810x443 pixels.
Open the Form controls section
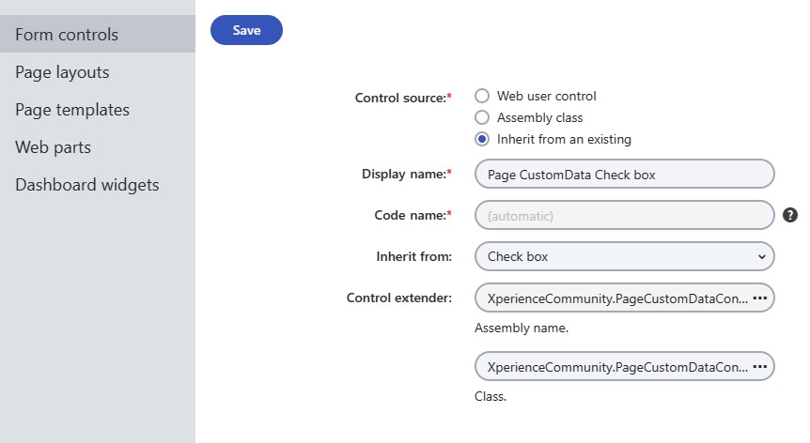pos(67,35)
